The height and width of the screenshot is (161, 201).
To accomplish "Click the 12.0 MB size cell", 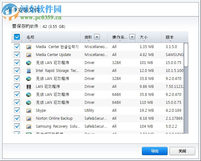I will pos(147,71).
